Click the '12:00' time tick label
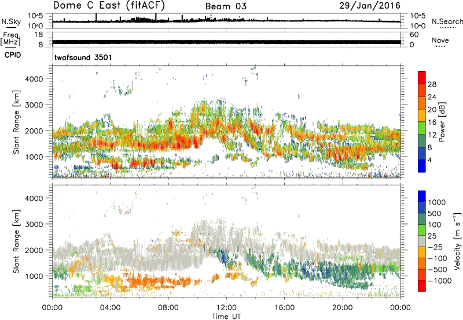The width and height of the screenshot is (463, 320). [x=226, y=308]
